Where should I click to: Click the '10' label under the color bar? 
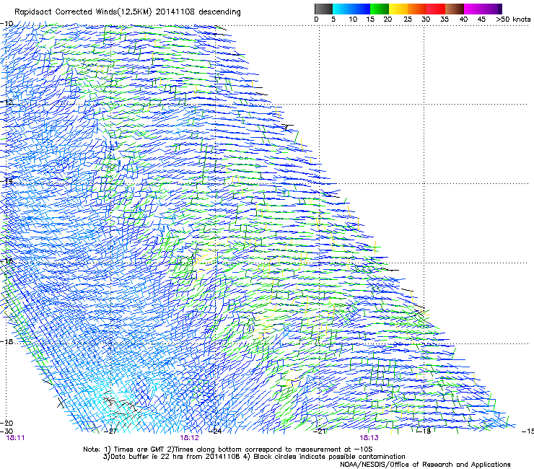pyautogui.click(x=353, y=19)
